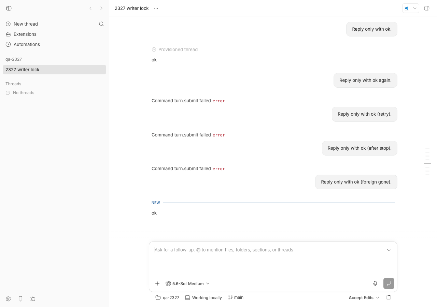Start a New thread
Screen dimensions: 437x307
[22, 24]
